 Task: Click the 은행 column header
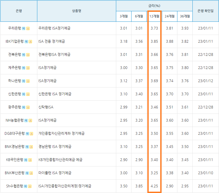click(19, 11)
